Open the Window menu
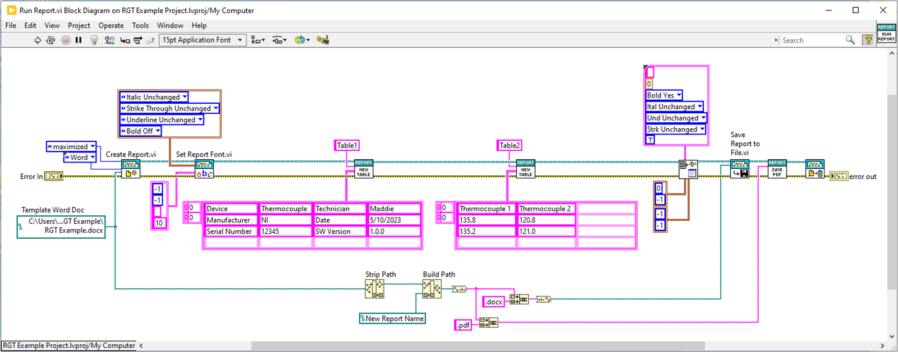The image size is (898, 352). (x=170, y=25)
